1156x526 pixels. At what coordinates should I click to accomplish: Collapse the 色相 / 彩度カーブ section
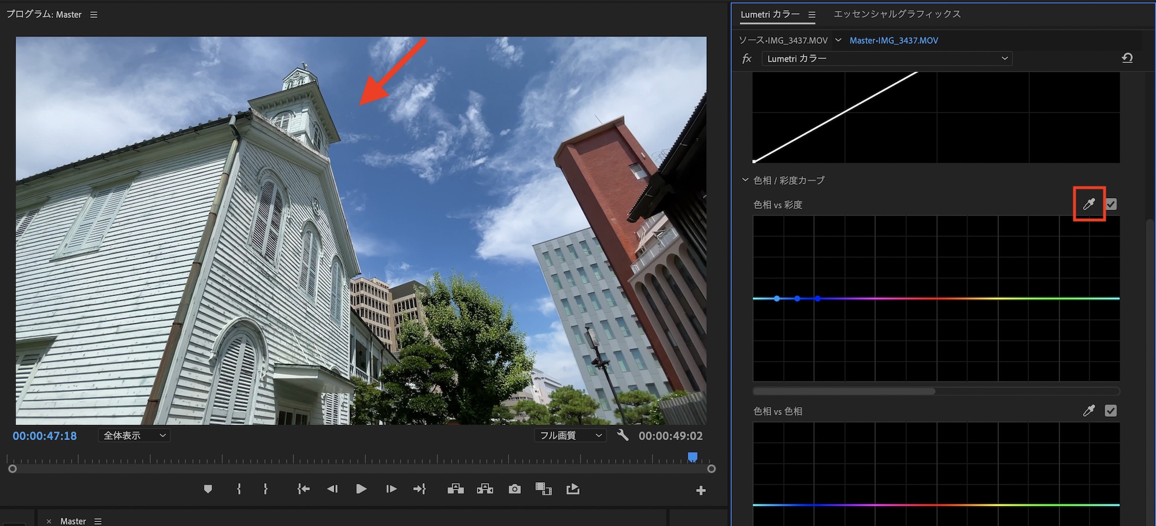point(745,180)
